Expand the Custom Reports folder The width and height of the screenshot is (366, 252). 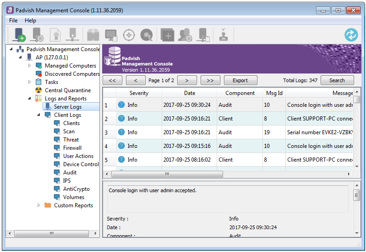(x=38, y=205)
